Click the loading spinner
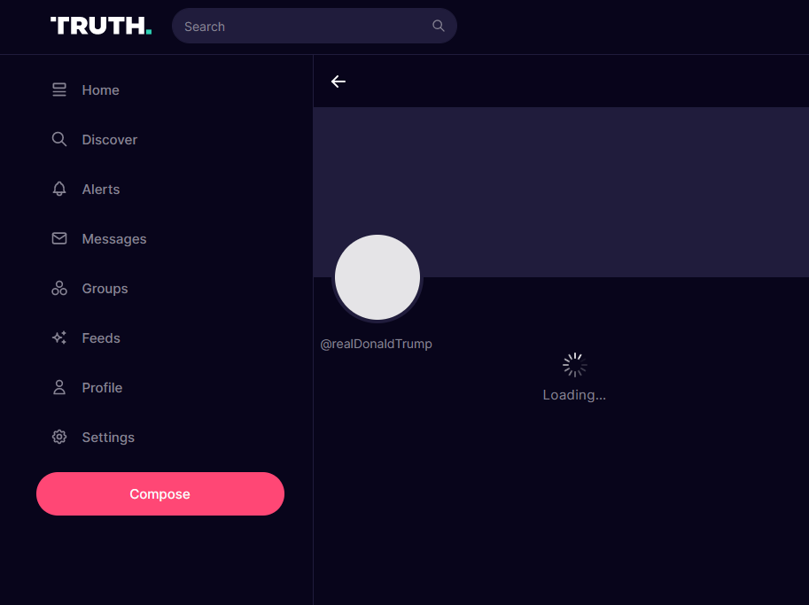The width and height of the screenshot is (809, 605). click(x=574, y=365)
